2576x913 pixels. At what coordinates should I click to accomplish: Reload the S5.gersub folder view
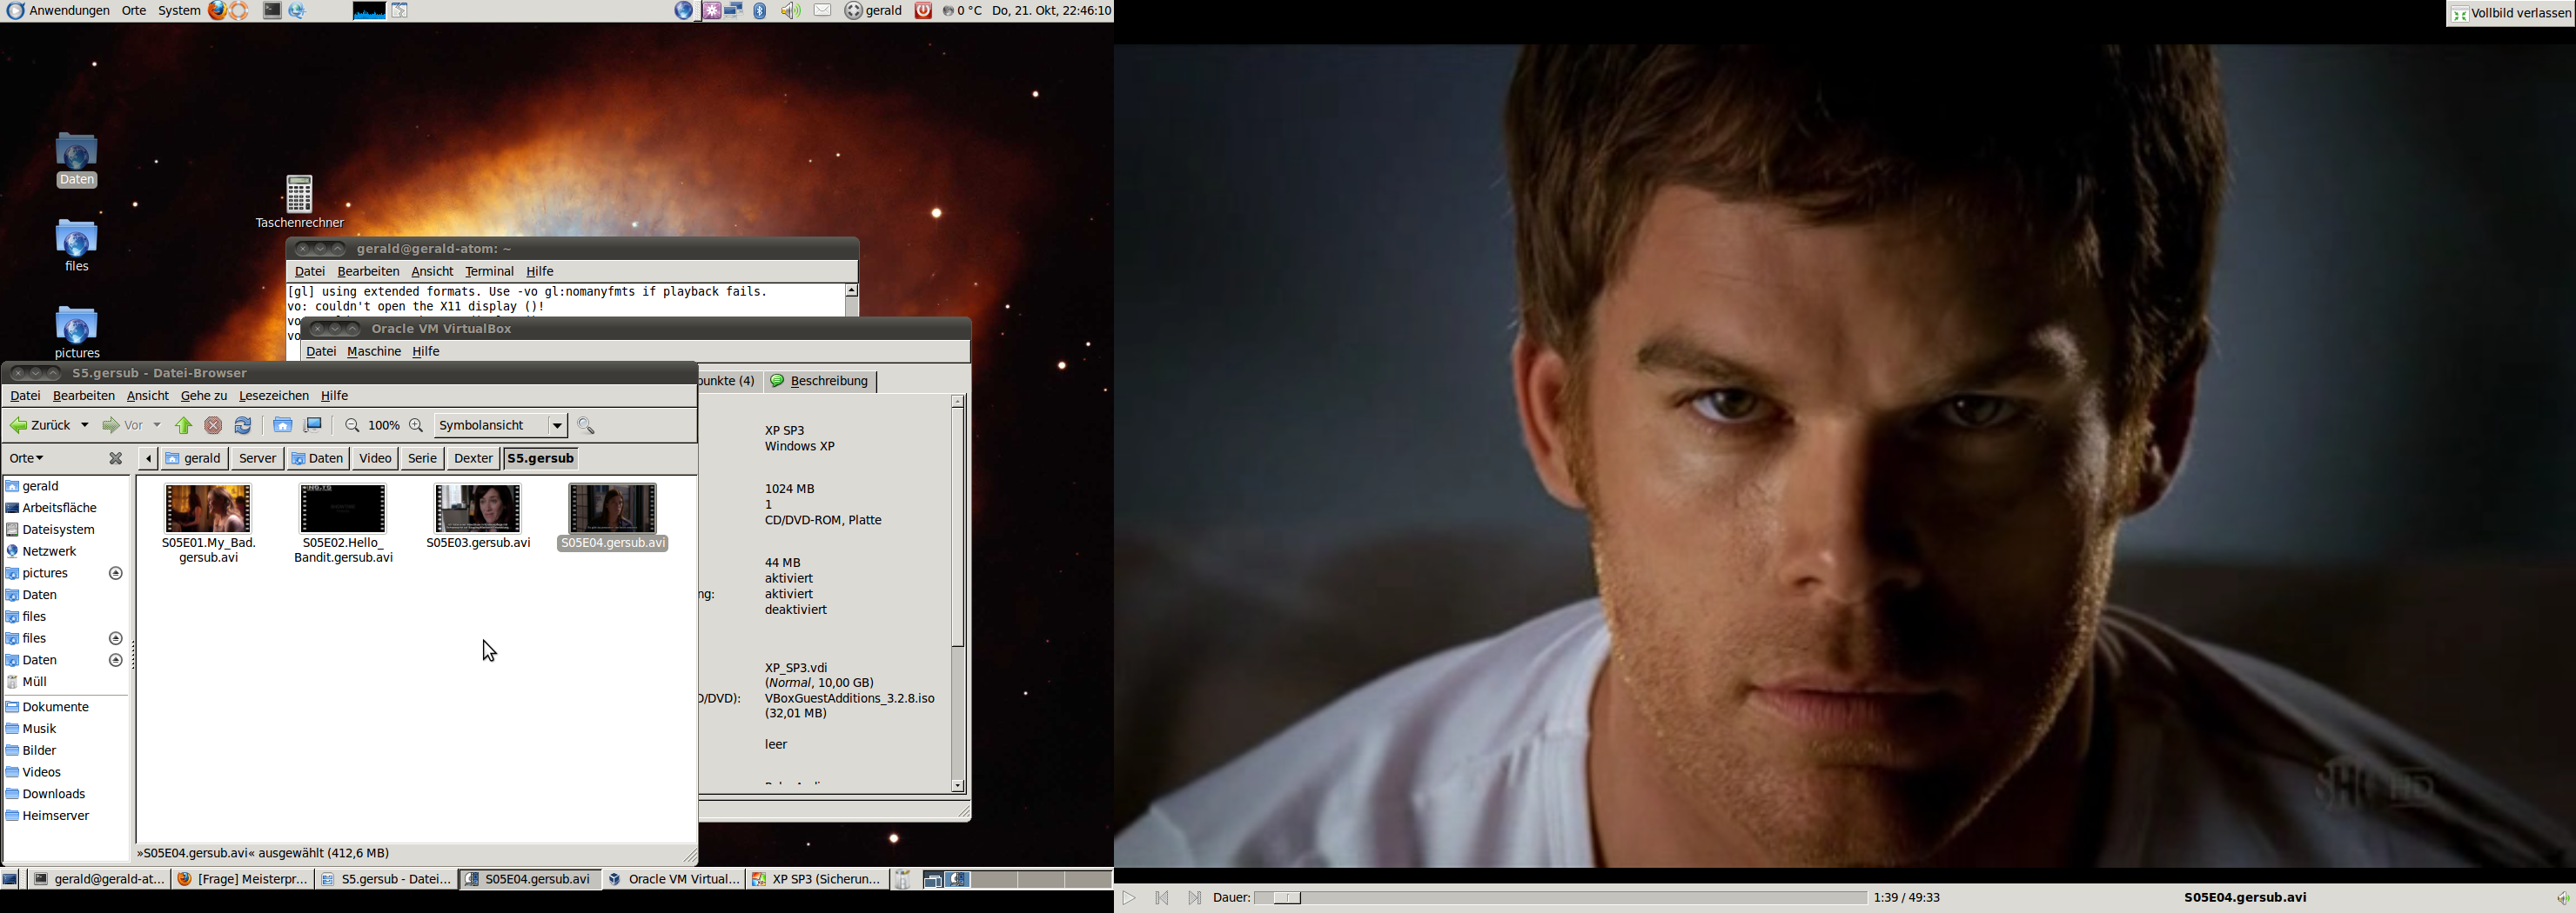click(243, 427)
